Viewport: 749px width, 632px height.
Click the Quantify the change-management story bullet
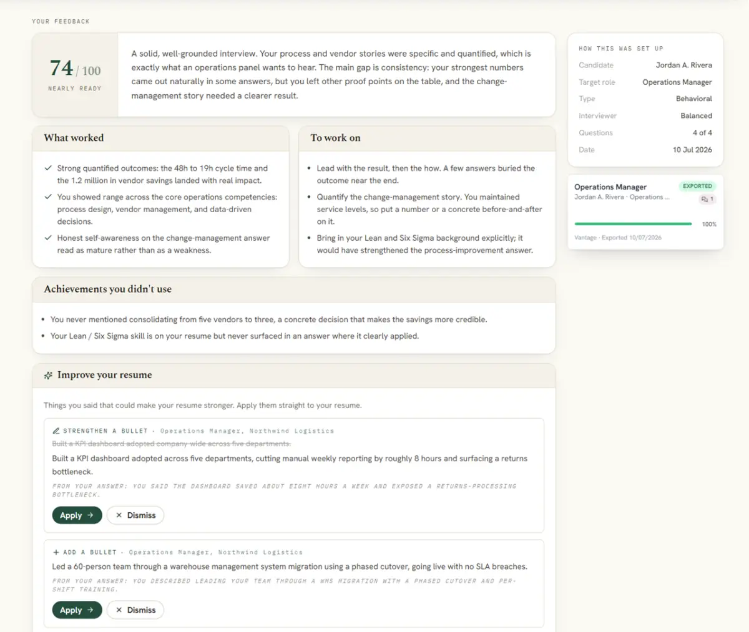429,209
